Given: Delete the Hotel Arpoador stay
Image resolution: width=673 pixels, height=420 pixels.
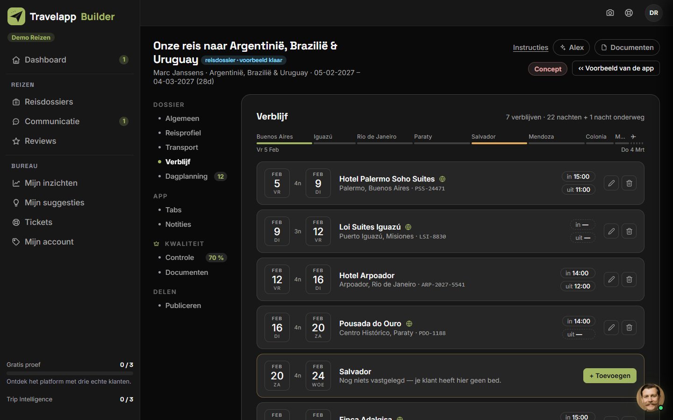Looking at the screenshot, I should [x=629, y=280].
